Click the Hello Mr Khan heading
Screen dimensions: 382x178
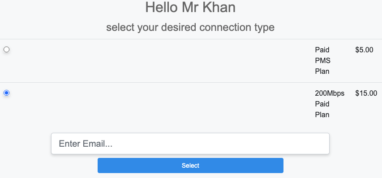tap(190, 8)
